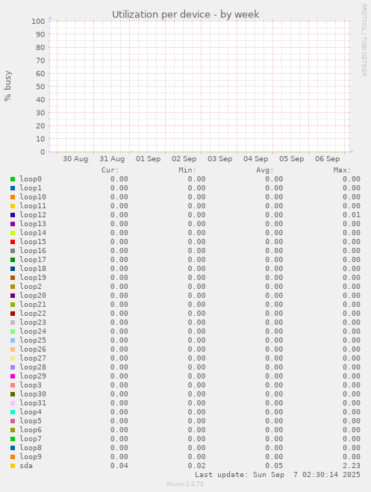Click the lime loop14 legend swatch

click(x=13, y=233)
